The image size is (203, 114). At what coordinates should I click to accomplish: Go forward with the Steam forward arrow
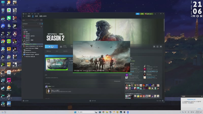26,16
